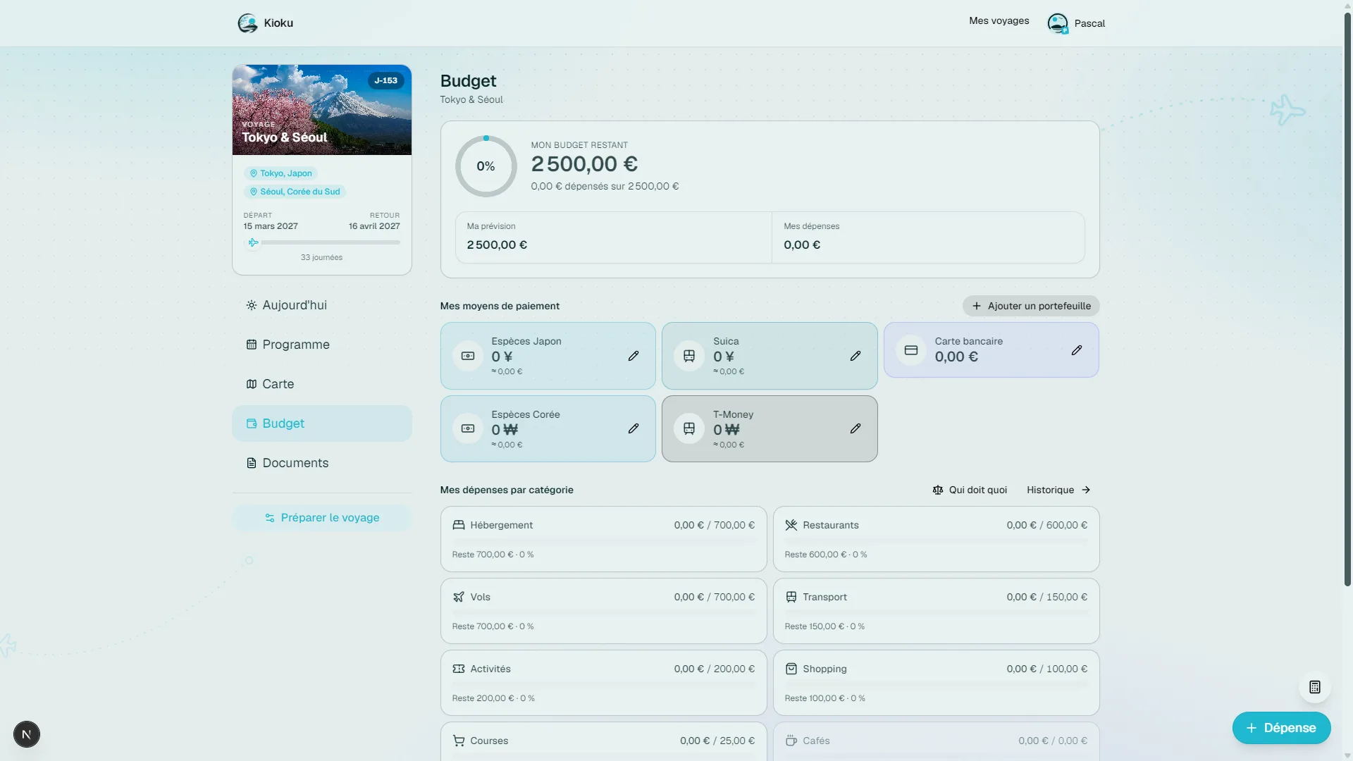Open the Hébergement category card
Image resolution: width=1353 pixels, height=761 pixels.
pyautogui.click(x=603, y=539)
